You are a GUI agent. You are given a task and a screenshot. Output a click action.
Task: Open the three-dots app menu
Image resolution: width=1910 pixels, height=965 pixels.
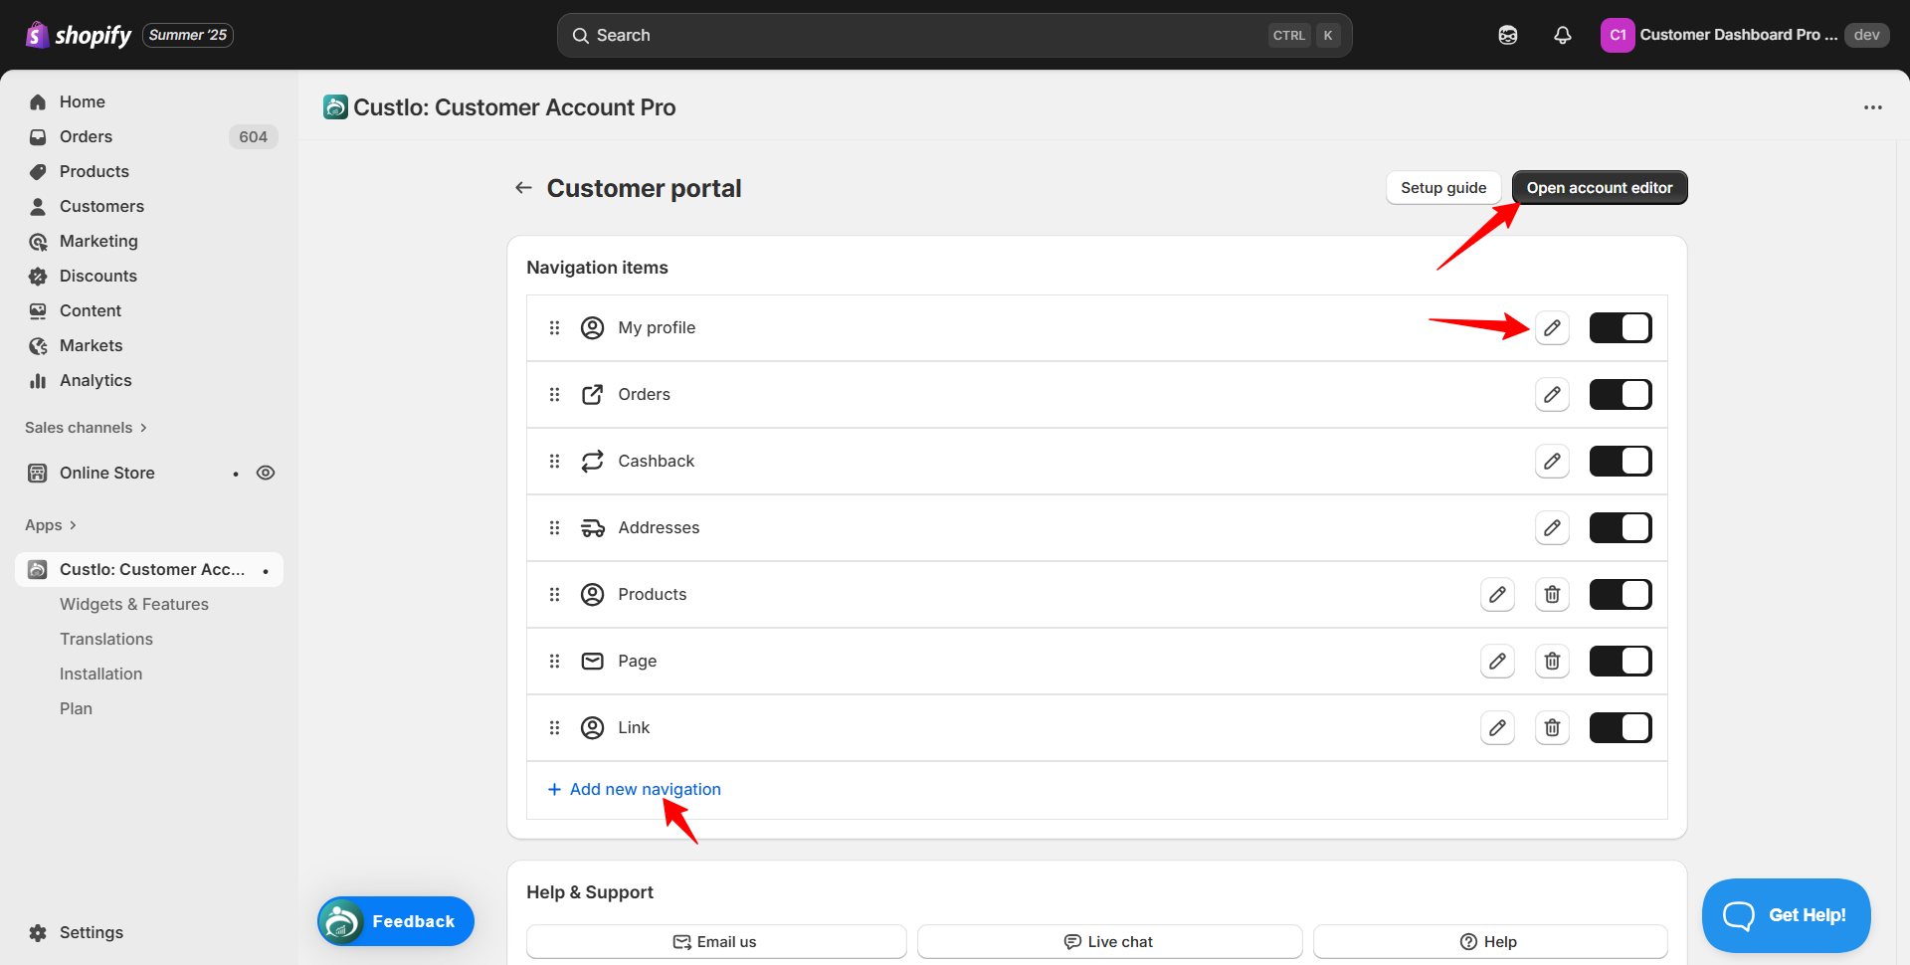coord(1873,107)
